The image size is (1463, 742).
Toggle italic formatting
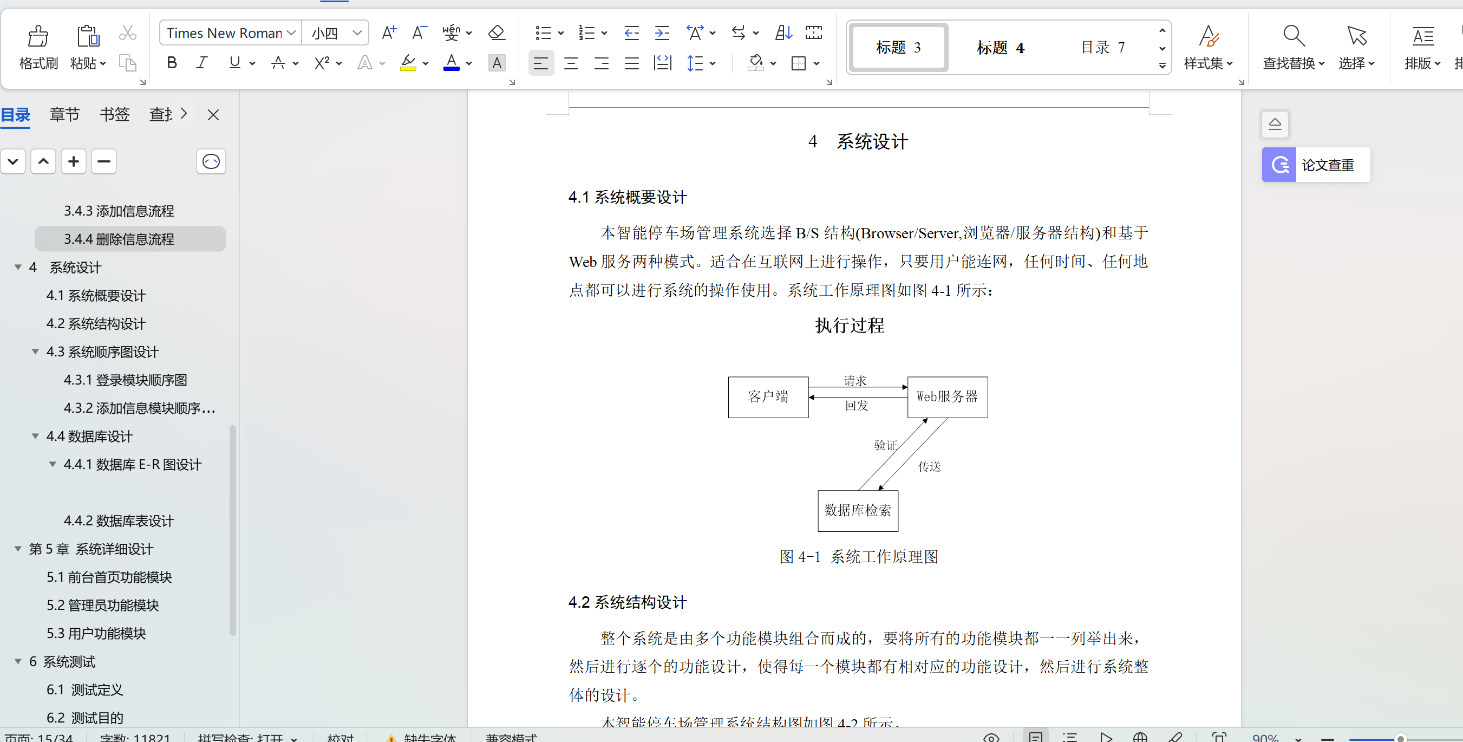[x=201, y=62]
